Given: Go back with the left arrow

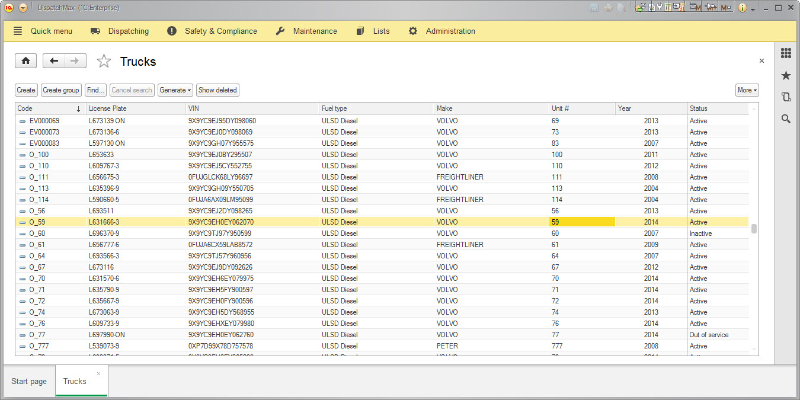Looking at the screenshot, I should [x=54, y=61].
